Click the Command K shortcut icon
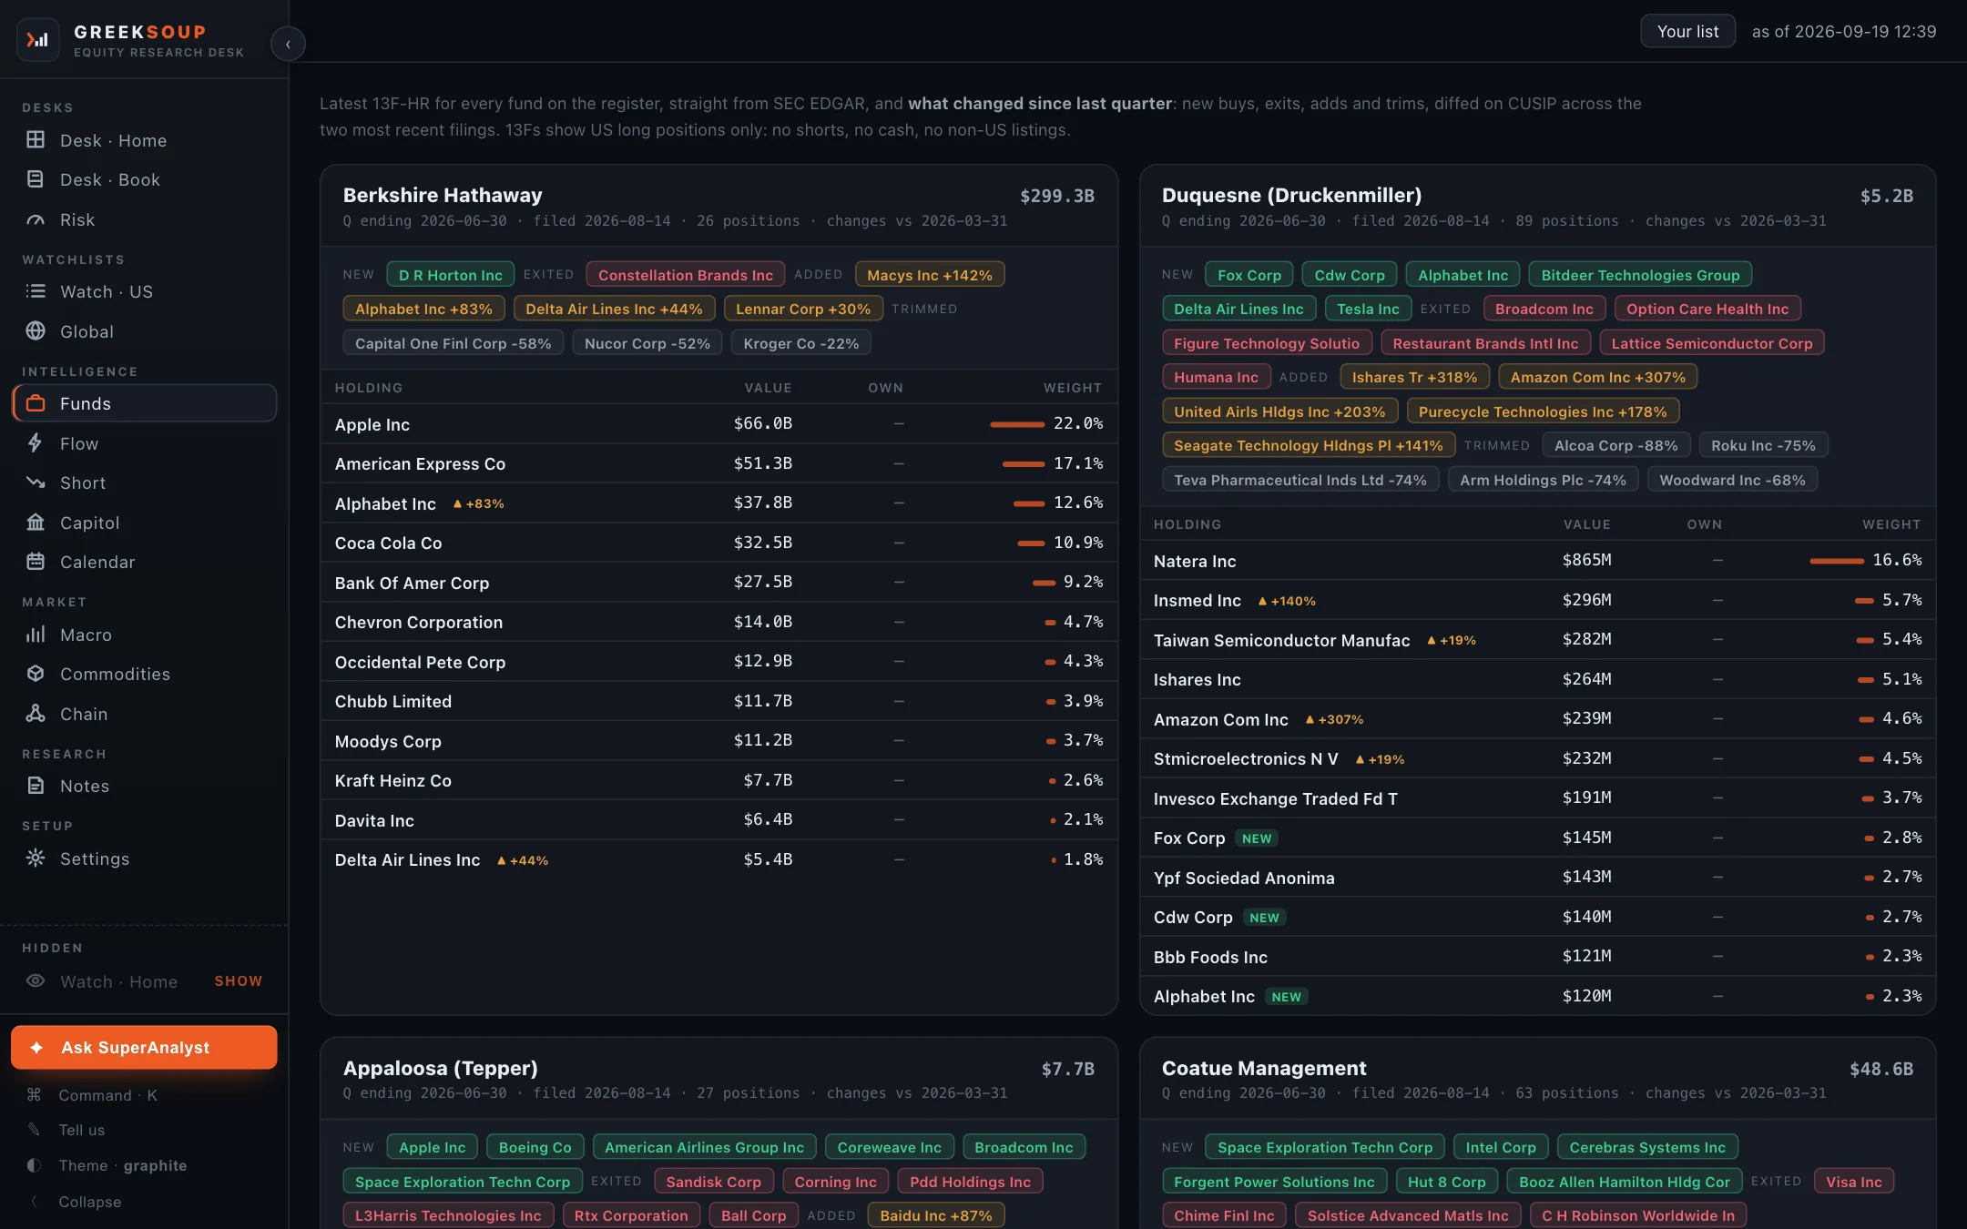1967x1229 pixels. [34, 1095]
